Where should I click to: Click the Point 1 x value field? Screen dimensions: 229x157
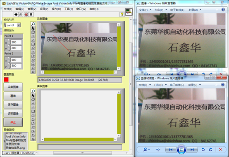coord(16,42)
